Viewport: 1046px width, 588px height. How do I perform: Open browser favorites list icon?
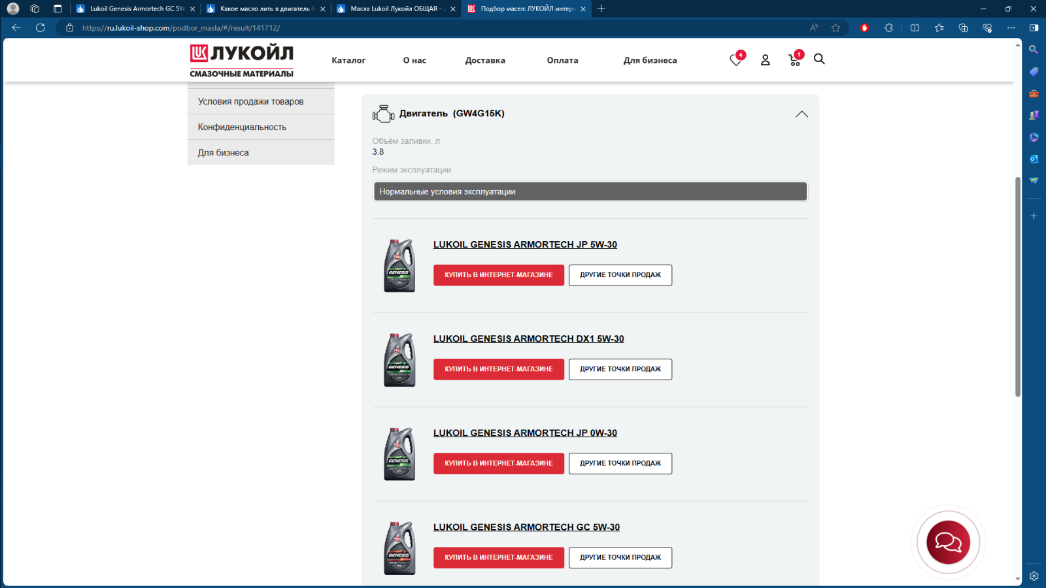[x=939, y=27]
